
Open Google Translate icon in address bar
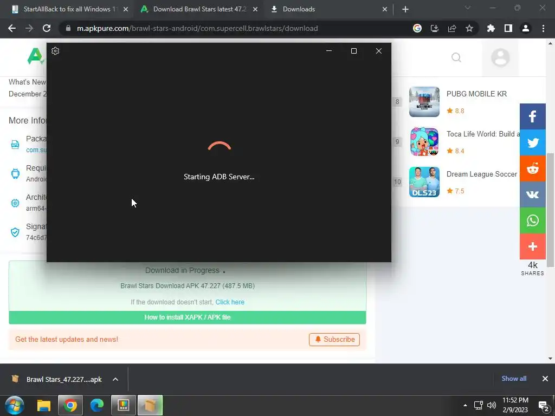[x=417, y=28]
